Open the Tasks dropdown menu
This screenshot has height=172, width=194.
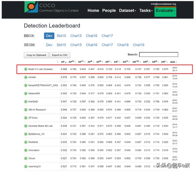coord(146,11)
